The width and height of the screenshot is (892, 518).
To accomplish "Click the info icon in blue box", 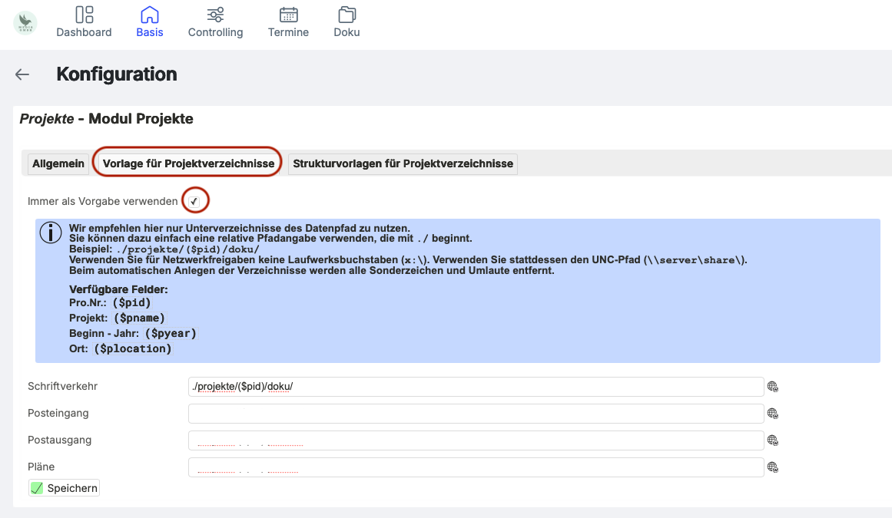I will [x=51, y=233].
